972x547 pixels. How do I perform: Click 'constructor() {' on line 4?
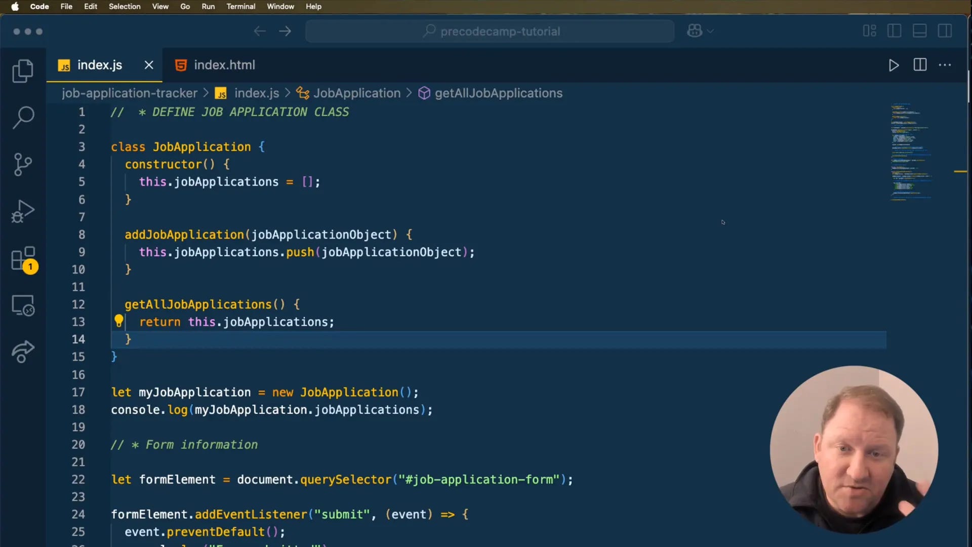coord(177,165)
